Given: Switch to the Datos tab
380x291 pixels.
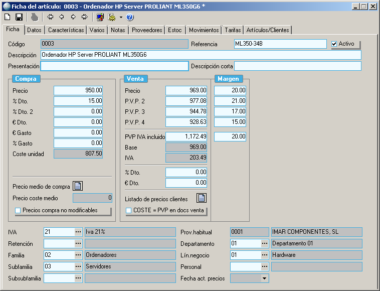Looking at the screenshot, I should coord(35,30).
